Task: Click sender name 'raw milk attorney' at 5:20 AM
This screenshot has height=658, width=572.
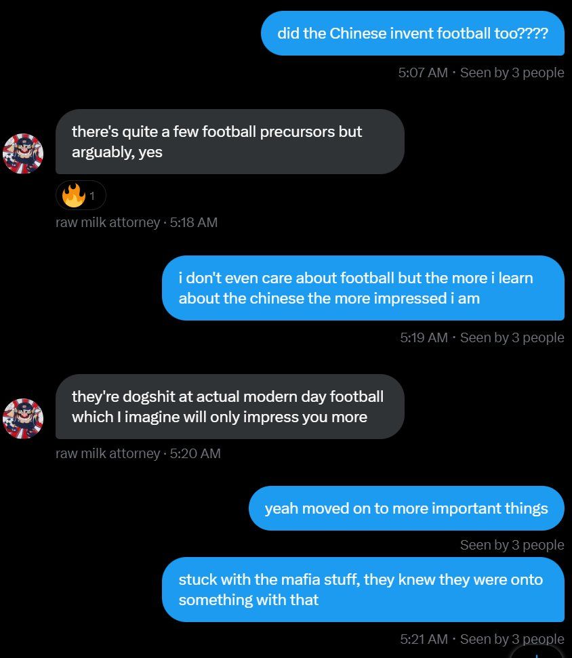Action: click(108, 453)
